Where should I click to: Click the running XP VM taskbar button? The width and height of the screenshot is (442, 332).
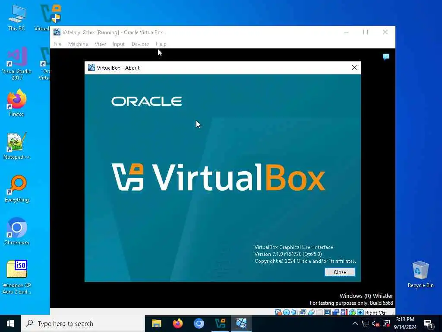pyautogui.click(x=241, y=323)
